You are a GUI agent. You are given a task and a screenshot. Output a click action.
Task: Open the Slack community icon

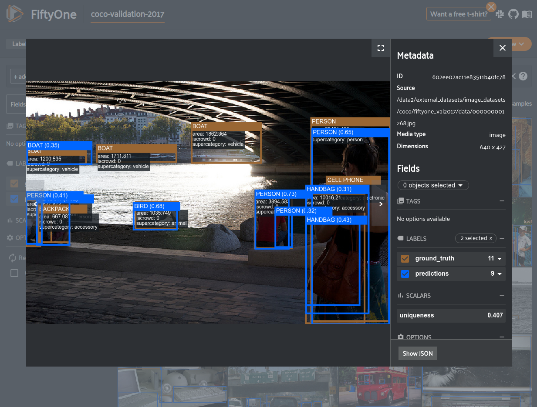(x=500, y=14)
